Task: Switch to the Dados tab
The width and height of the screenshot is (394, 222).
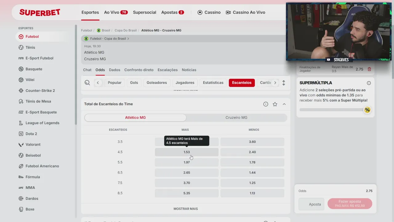Action: click(115, 70)
